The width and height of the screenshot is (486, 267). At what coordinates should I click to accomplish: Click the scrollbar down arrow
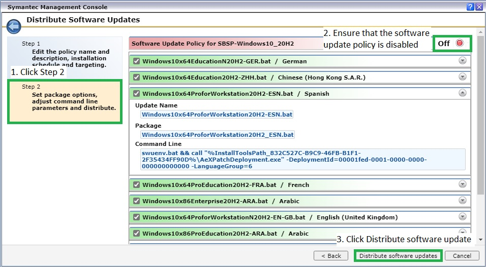click(x=481, y=240)
